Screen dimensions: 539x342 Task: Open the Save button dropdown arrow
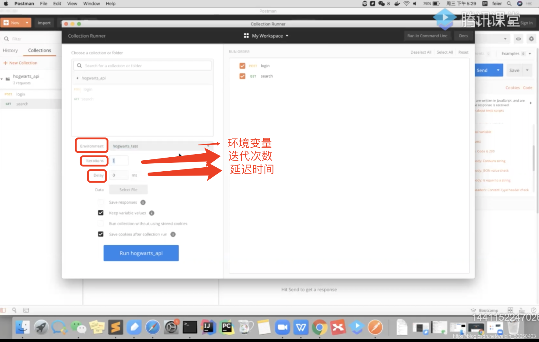point(527,70)
